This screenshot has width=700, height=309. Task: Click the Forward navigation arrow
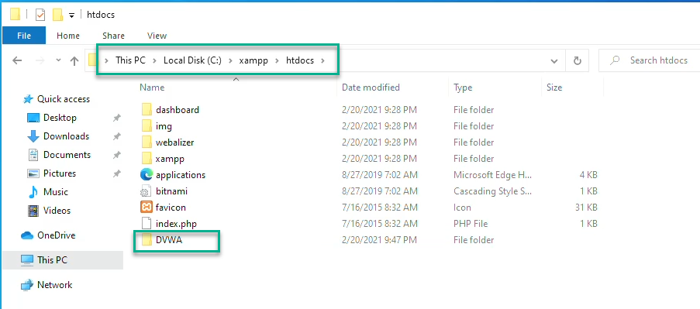[40, 60]
